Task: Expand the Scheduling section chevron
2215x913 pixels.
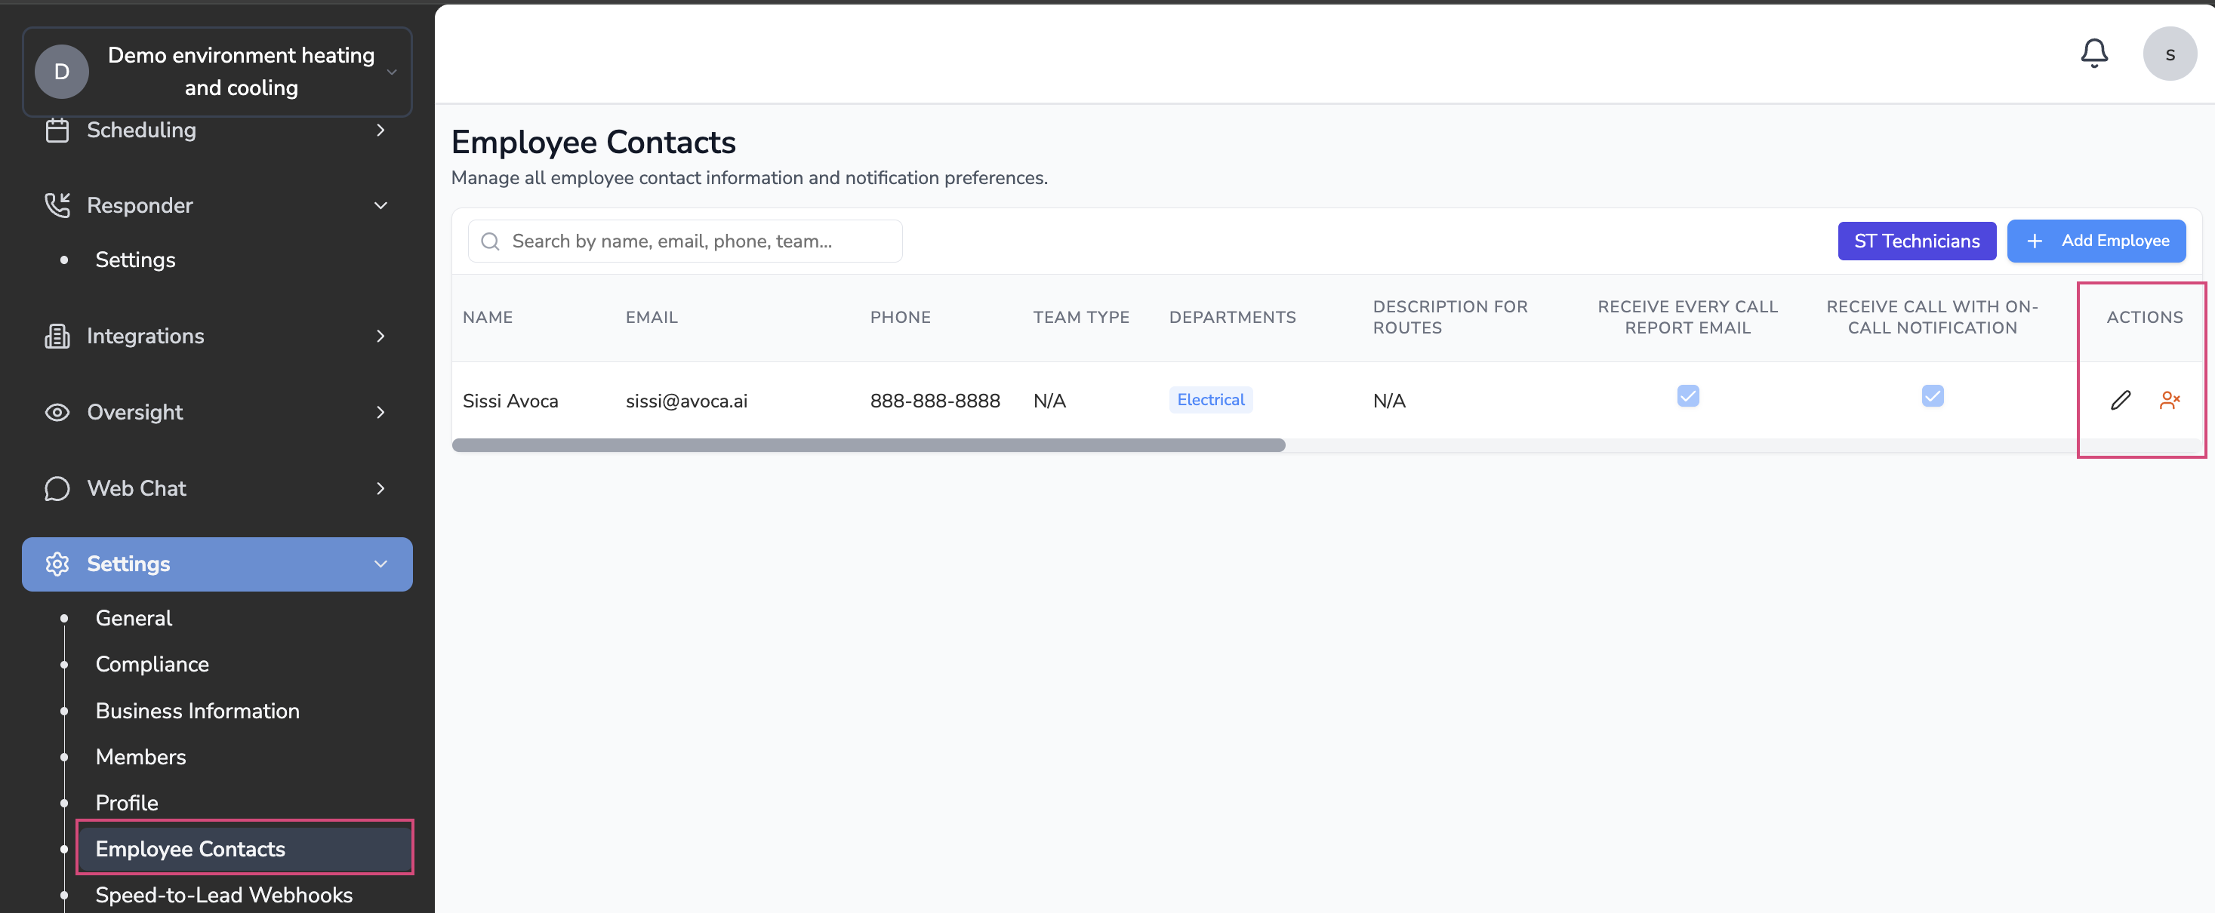Action: coord(380,130)
